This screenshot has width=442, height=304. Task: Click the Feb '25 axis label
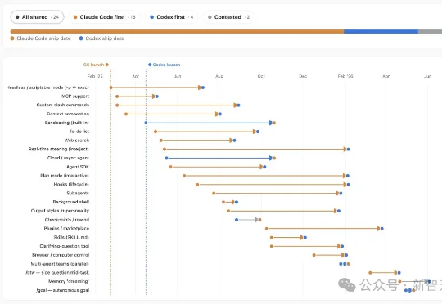click(95, 76)
